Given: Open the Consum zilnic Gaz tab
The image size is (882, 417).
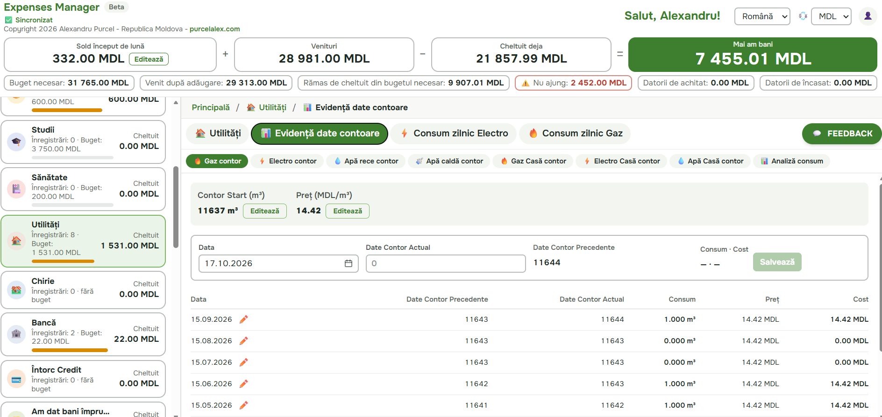Looking at the screenshot, I should coord(575,134).
